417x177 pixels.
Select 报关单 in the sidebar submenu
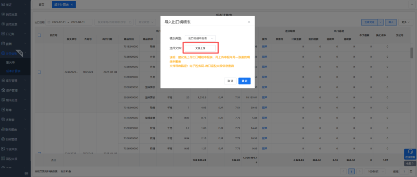coord(11,63)
